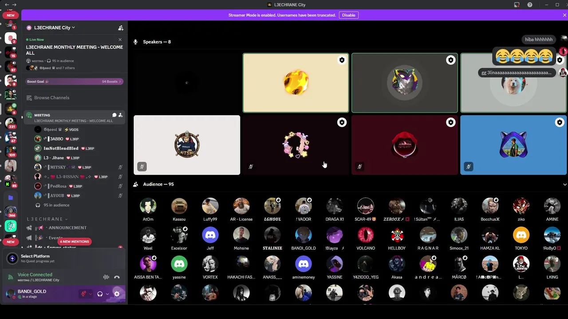The width and height of the screenshot is (568, 319).
Task: Click audience member TOKYO avatar
Action: (x=521, y=235)
